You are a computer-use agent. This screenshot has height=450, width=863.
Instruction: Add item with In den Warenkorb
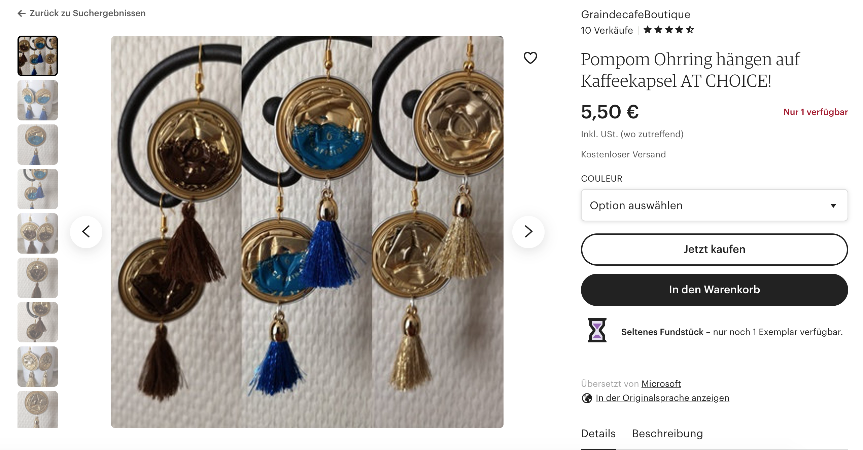pyautogui.click(x=714, y=290)
